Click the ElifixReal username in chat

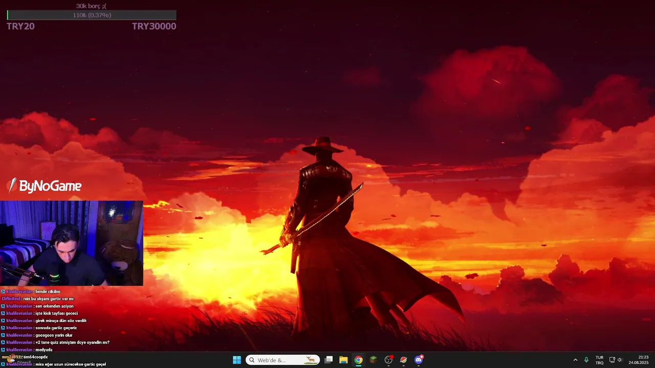[x=11, y=298]
